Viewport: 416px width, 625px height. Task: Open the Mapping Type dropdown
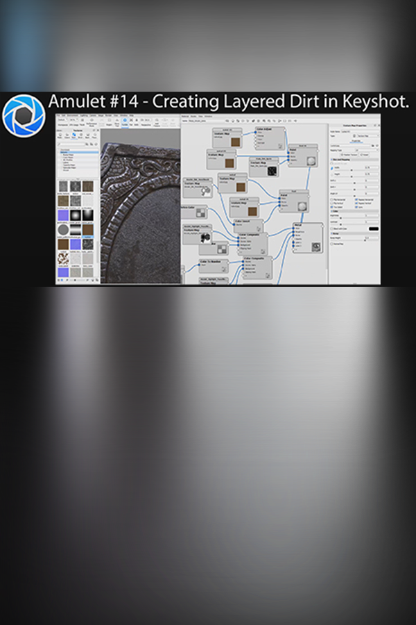pos(367,150)
